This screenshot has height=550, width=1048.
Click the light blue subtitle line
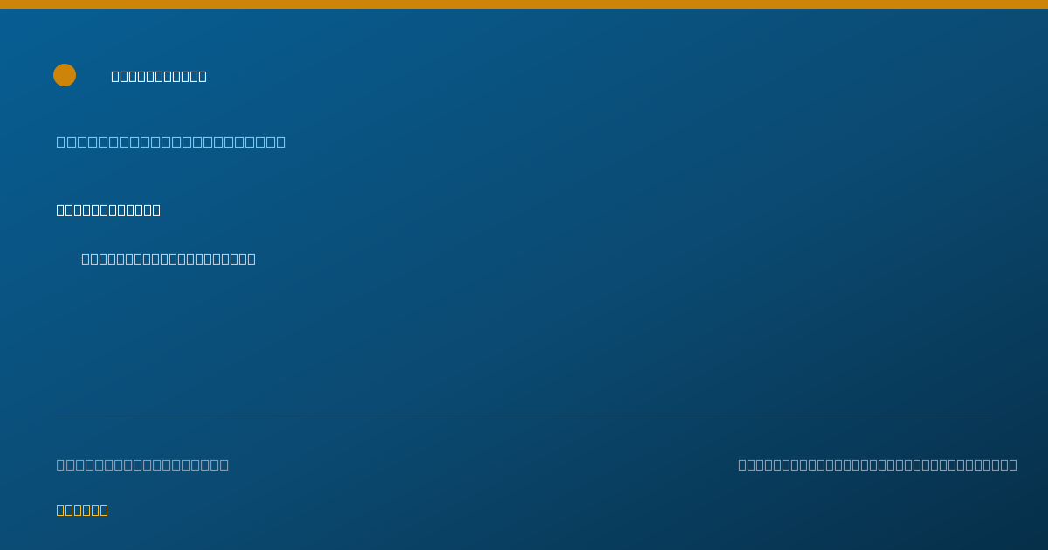point(171,141)
